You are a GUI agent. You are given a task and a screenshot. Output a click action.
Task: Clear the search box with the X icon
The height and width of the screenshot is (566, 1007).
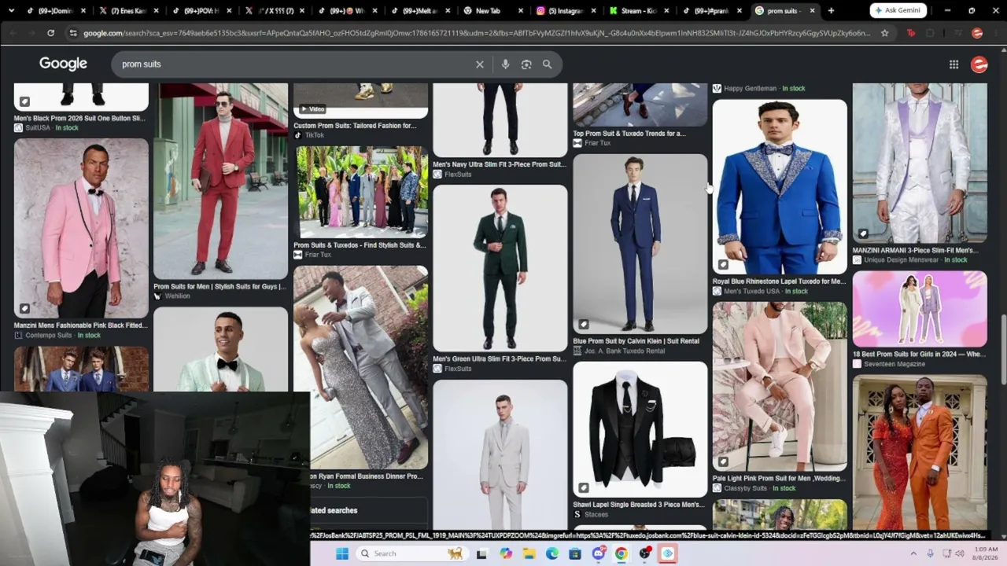click(480, 64)
